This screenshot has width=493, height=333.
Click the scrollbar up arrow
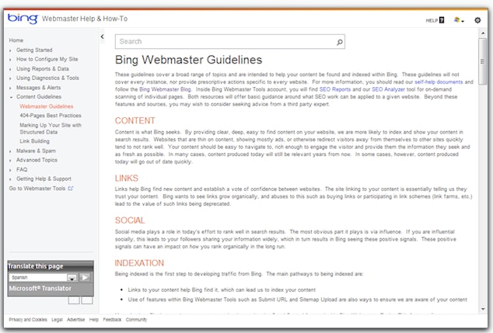coord(483,33)
